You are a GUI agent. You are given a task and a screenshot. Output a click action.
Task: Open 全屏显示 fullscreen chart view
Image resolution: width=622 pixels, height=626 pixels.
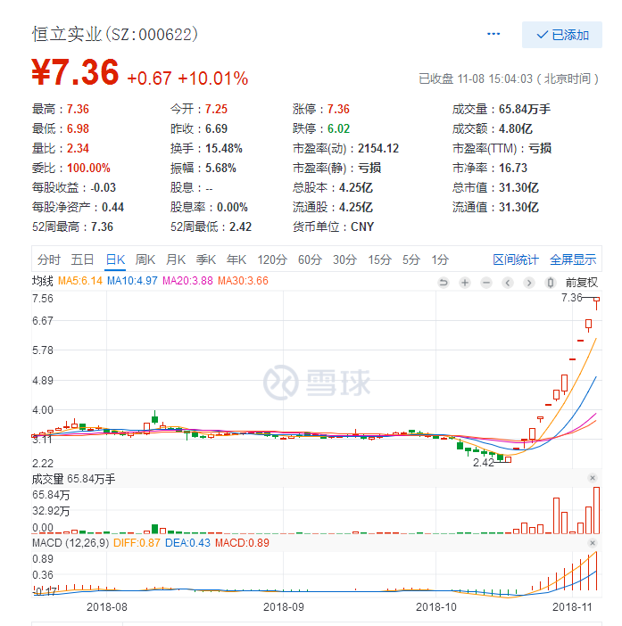click(x=573, y=259)
